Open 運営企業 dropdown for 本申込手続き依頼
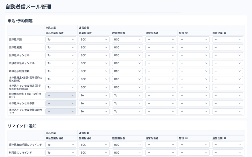 (227, 71)
